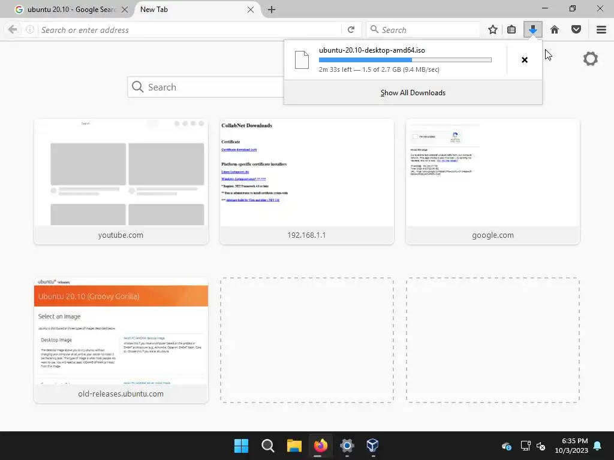Open VirtualBox from taskbar
614x460 pixels.
[372, 446]
